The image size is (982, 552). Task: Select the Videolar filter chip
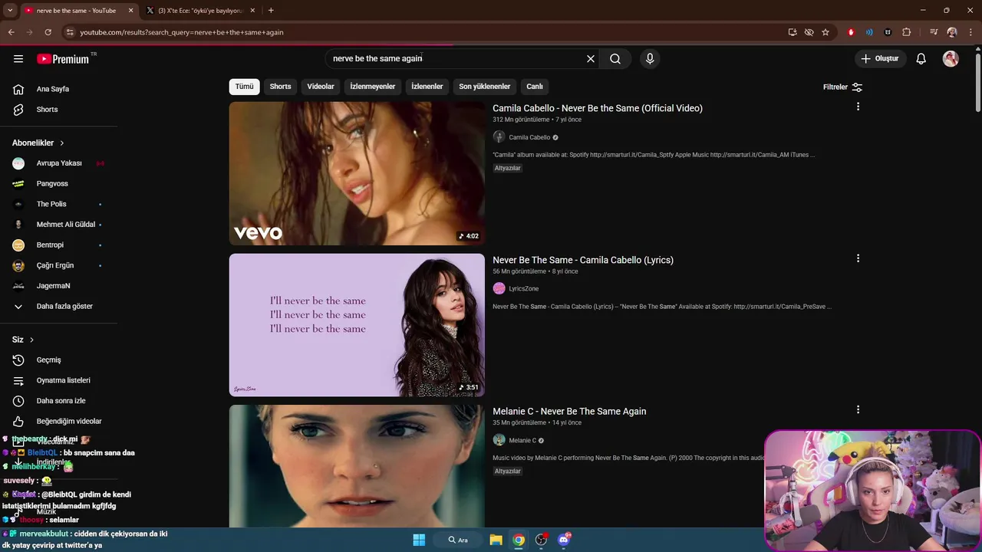click(x=321, y=87)
